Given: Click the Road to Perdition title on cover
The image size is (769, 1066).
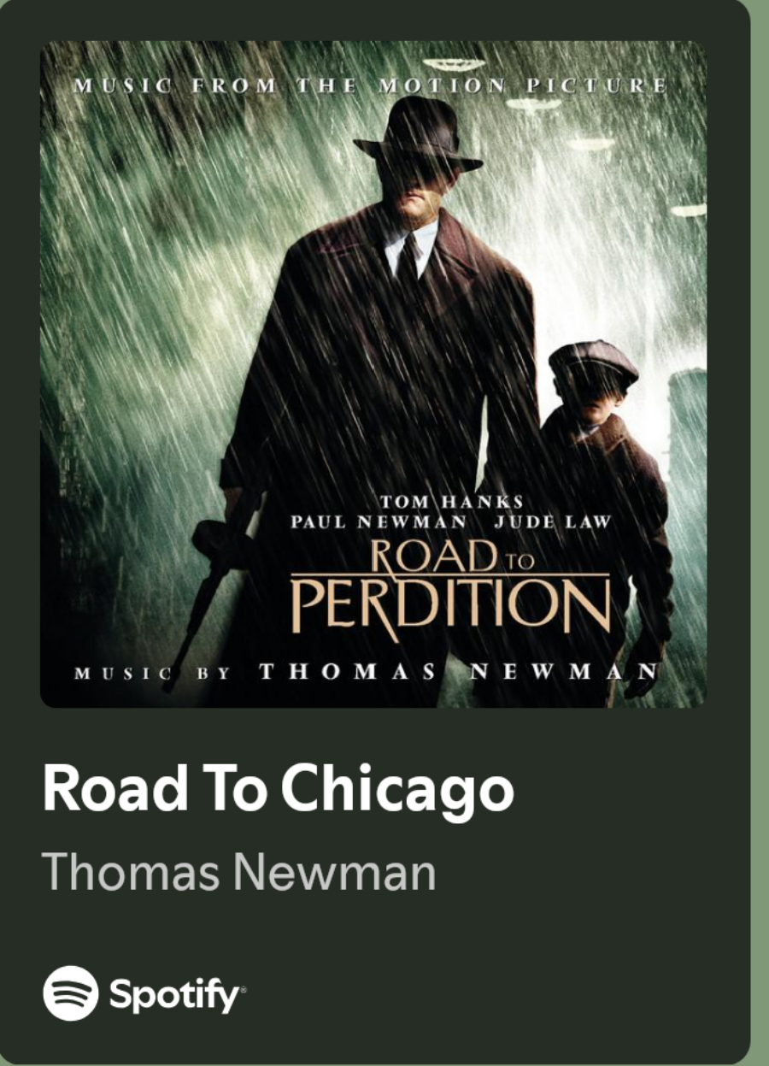Looking at the screenshot, I should pyautogui.click(x=450, y=589).
